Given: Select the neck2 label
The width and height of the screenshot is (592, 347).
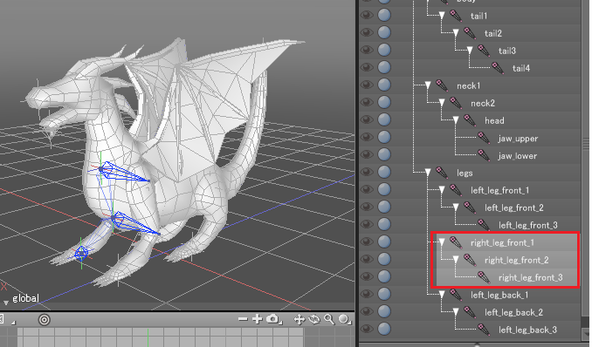Looking at the screenshot, I should click(x=483, y=103).
